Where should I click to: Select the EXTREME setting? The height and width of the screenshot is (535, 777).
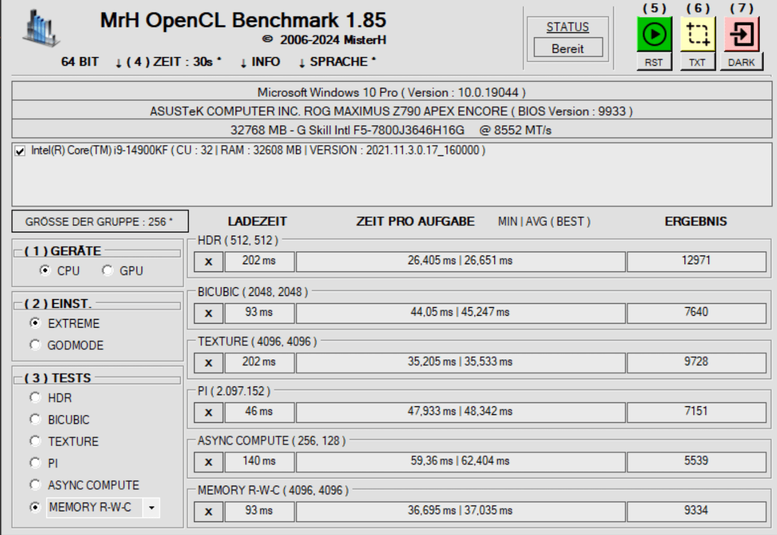click(35, 323)
